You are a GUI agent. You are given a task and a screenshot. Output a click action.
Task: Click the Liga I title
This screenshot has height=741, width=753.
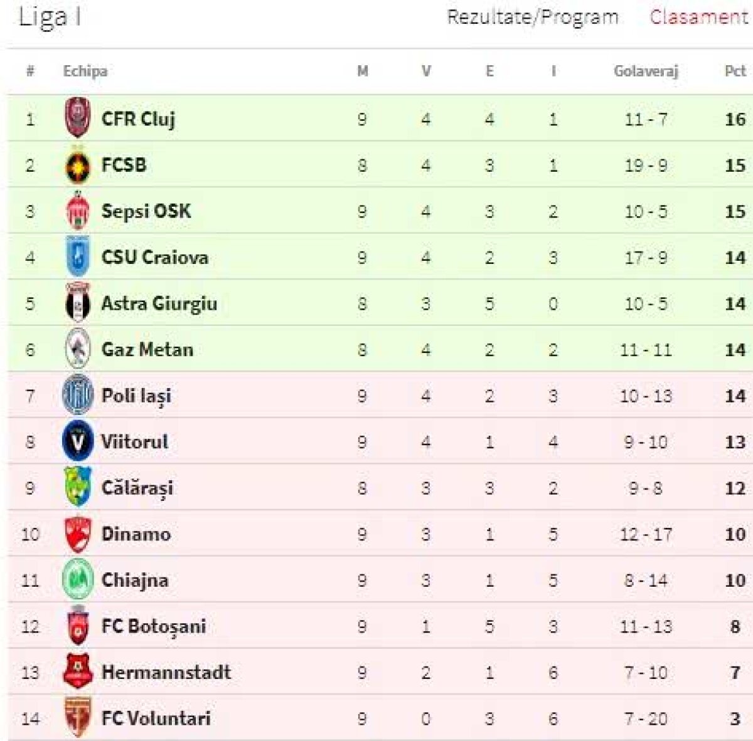point(50,17)
